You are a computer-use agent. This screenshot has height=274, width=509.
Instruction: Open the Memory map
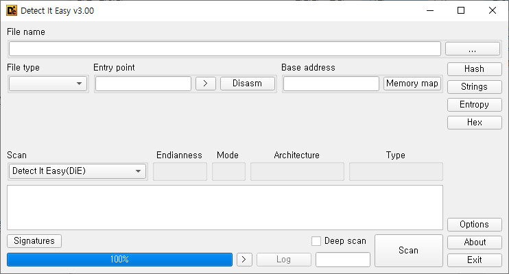tap(412, 84)
